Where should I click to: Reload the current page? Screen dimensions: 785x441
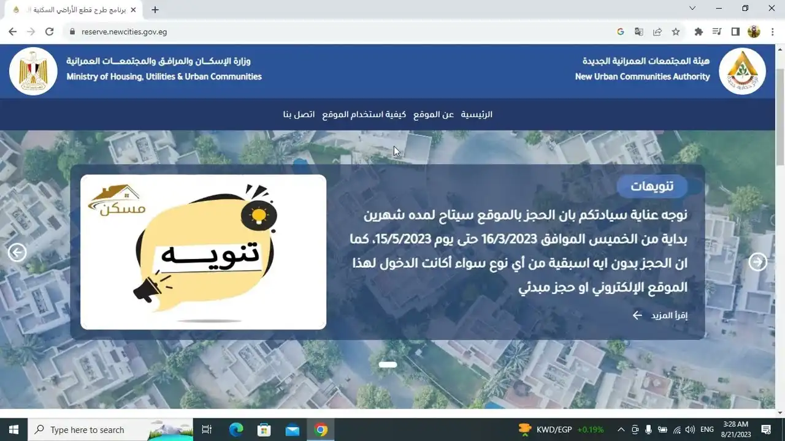click(50, 32)
